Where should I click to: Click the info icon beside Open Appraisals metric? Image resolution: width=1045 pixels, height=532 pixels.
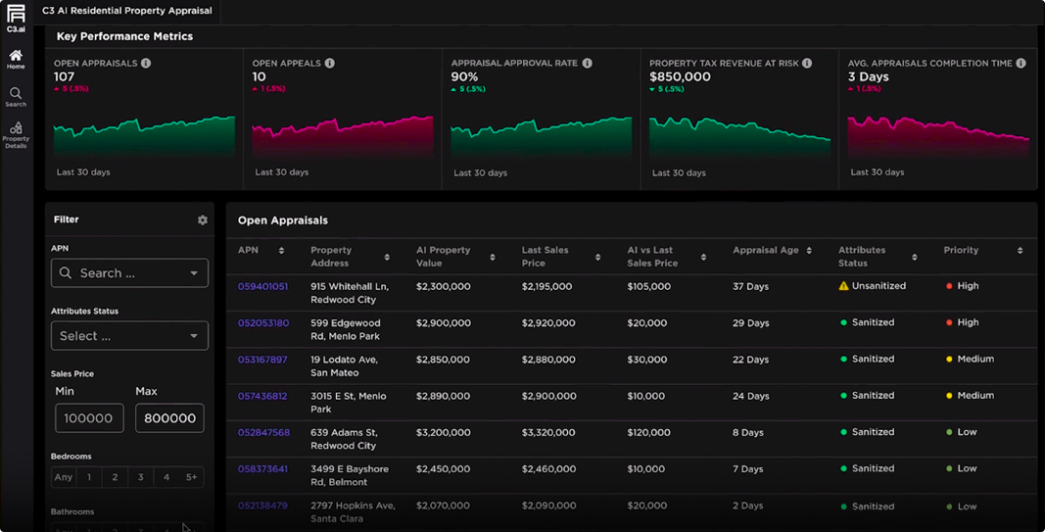(146, 64)
